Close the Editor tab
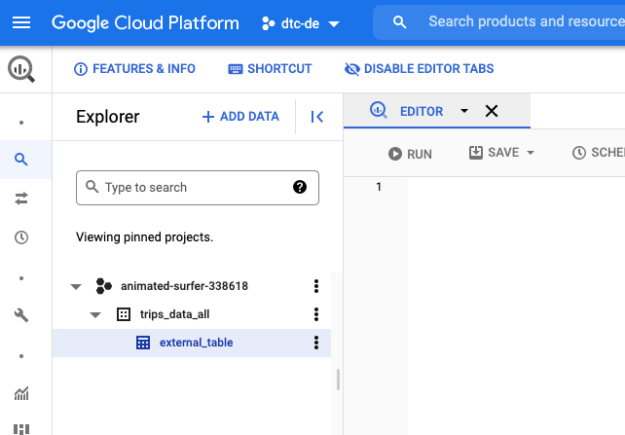Image resolution: width=625 pixels, height=435 pixels. (492, 111)
